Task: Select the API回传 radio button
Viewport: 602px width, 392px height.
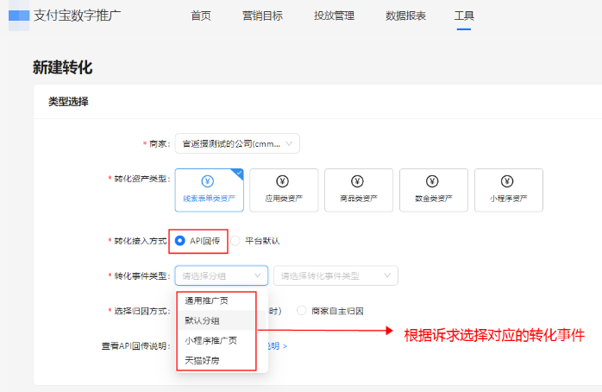Action: (x=179, y=241)
